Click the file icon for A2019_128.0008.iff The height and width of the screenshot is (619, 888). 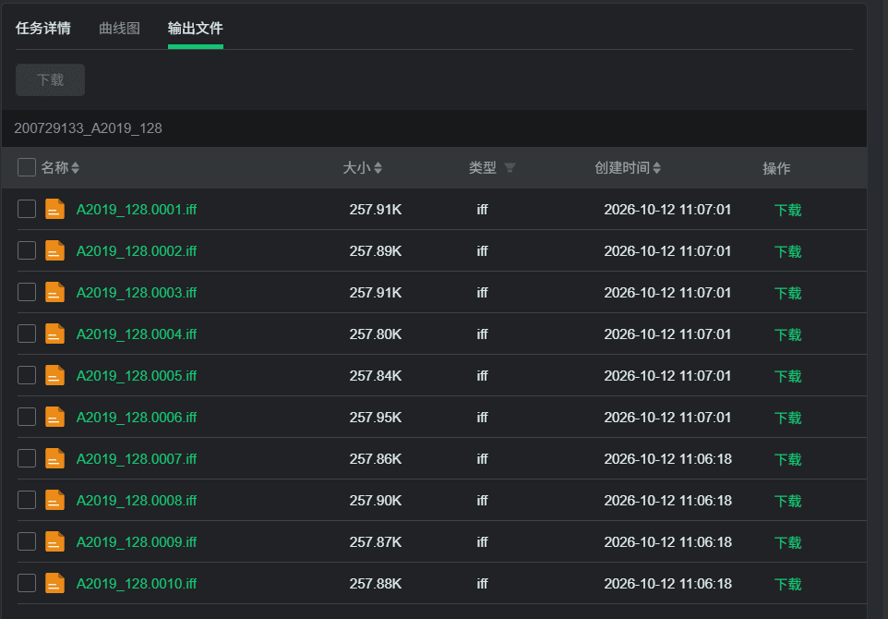coord(55,500)
